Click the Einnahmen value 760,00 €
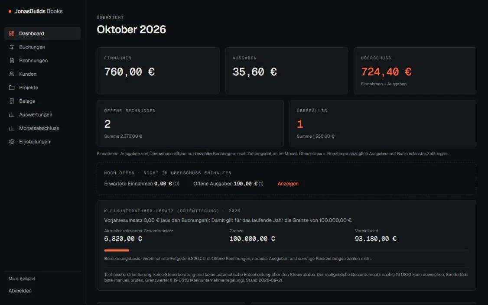This screenshot has height=305, width=488. tap(130, 72)
